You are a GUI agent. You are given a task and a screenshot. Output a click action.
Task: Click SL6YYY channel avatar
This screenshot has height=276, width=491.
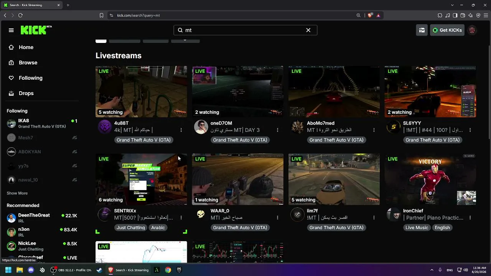(393, 127)
